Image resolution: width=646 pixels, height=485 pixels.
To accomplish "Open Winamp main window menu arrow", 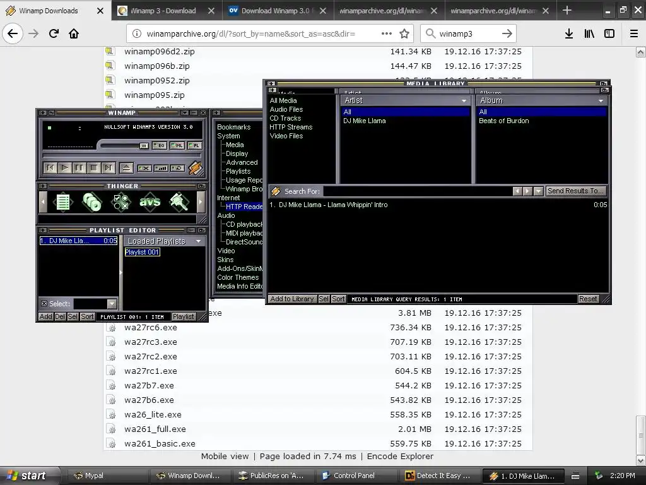I will (x=186, y=112).
